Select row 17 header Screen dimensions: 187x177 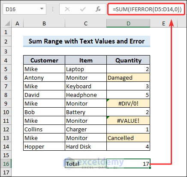6,172
